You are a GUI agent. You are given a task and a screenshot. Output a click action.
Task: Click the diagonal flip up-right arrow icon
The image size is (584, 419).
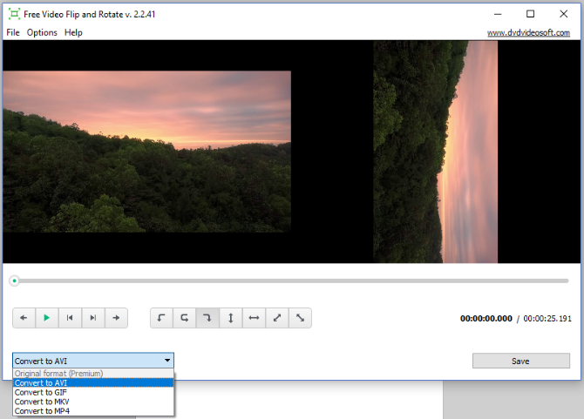point(277,318)
